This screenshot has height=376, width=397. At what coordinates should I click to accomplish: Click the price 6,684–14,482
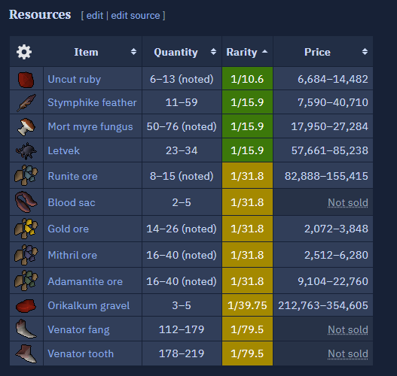(333, 80)
